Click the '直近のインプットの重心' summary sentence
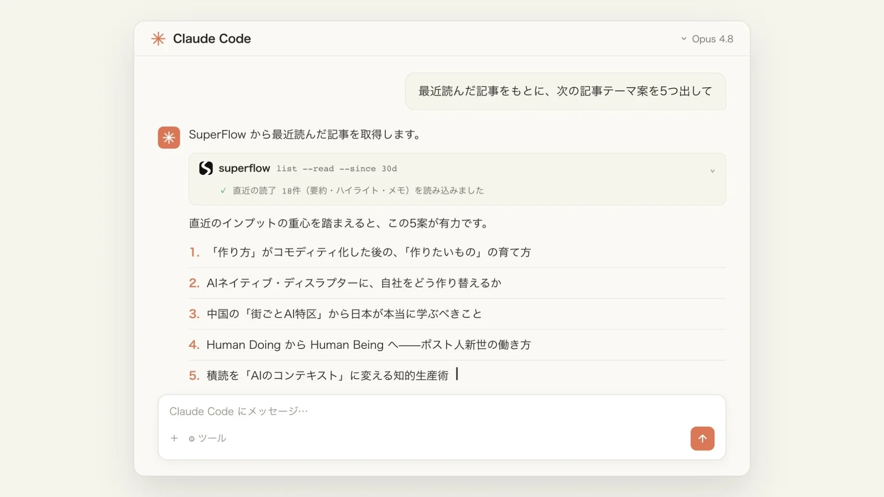The image size is (884, 497). click(x=338, y=223)
